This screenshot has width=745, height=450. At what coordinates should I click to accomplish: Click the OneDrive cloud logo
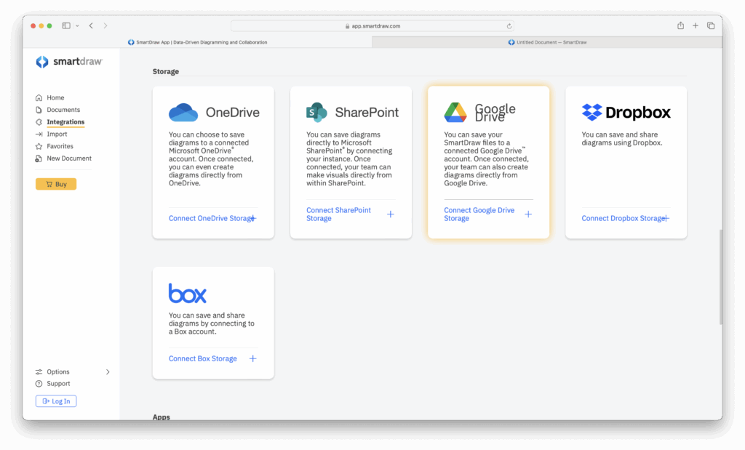tap(183, 113)
